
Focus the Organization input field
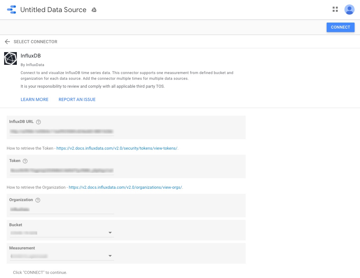[x=62, y=210]
